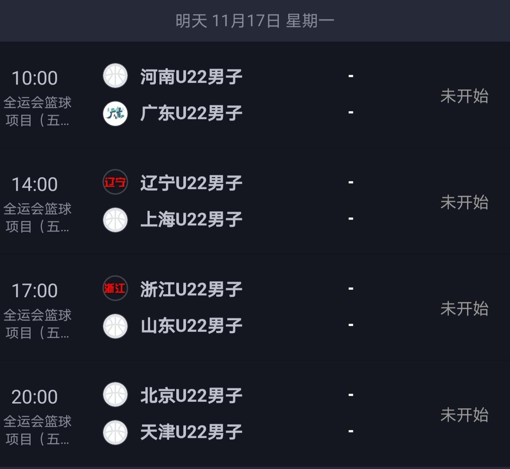Open the 河南U22男子 vs 广东U22男子 match
Screen dimensions: 510x469
tap(255, 94)
